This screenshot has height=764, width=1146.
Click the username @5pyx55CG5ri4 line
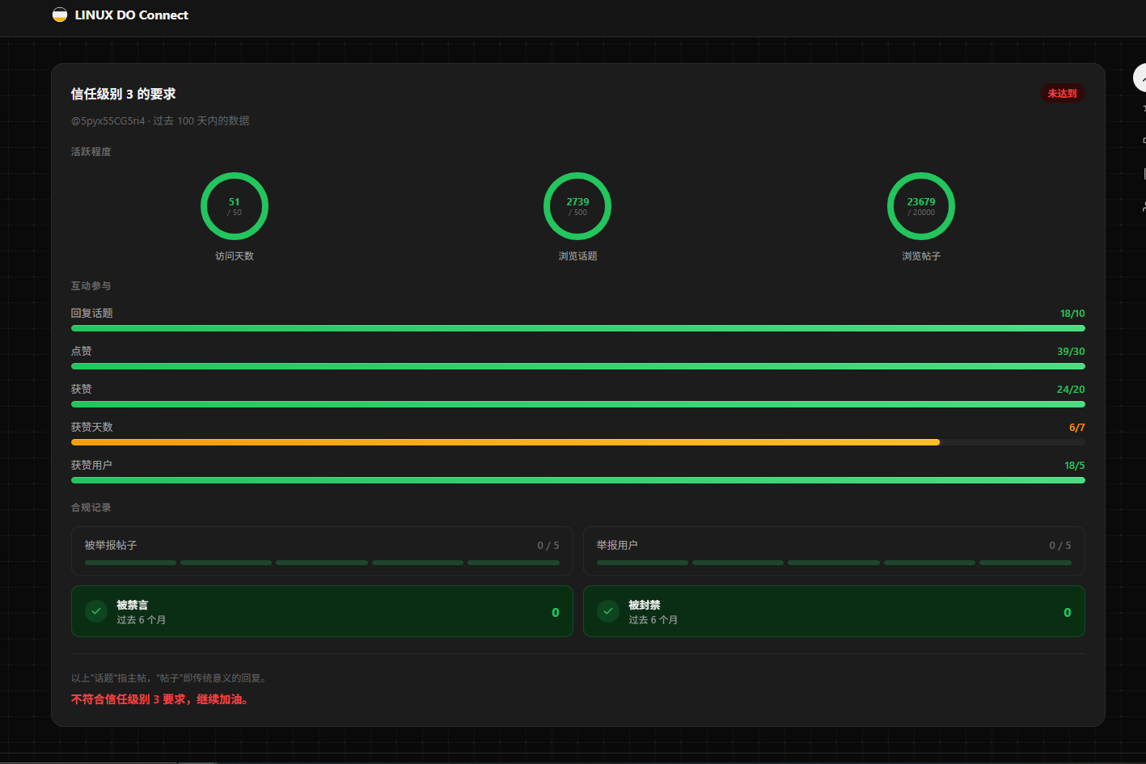(160, 120)
